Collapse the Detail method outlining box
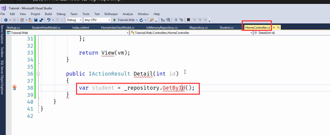Screen dimensions: 330x135 click(38, 74)
